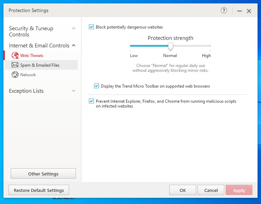This screenshot has height=204, width=261.
Task: Click the Spam & Emailed Files envelope icon
Action: coord(15,65)
